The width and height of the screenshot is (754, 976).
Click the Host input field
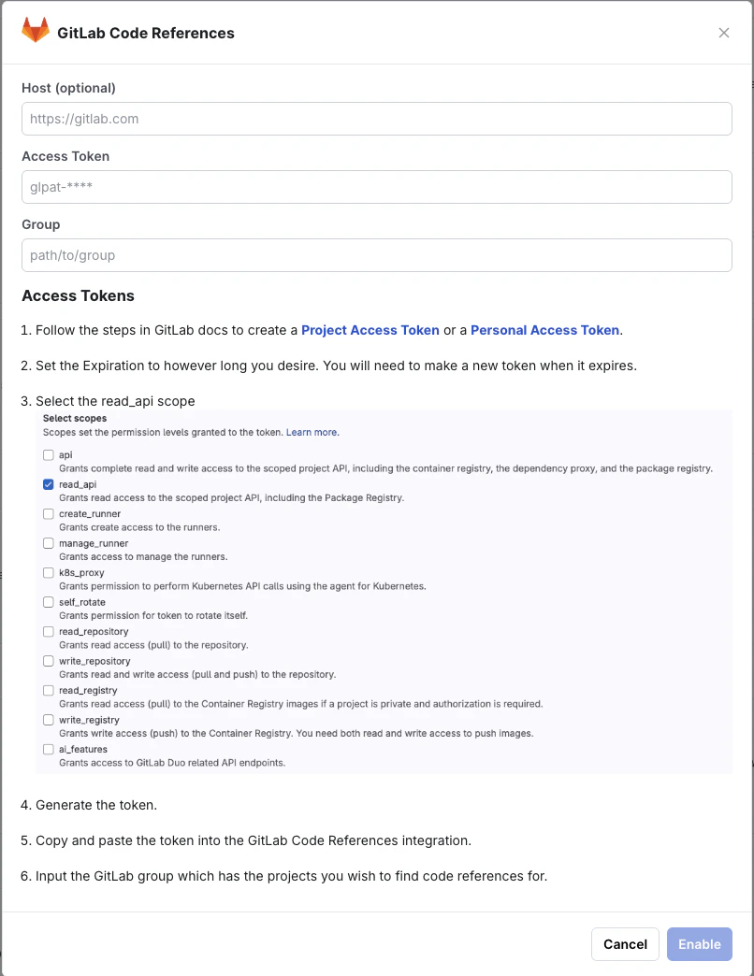376,119
